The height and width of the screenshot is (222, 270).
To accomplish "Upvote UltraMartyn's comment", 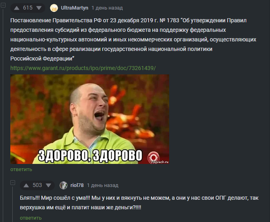I will coord(17,8).
